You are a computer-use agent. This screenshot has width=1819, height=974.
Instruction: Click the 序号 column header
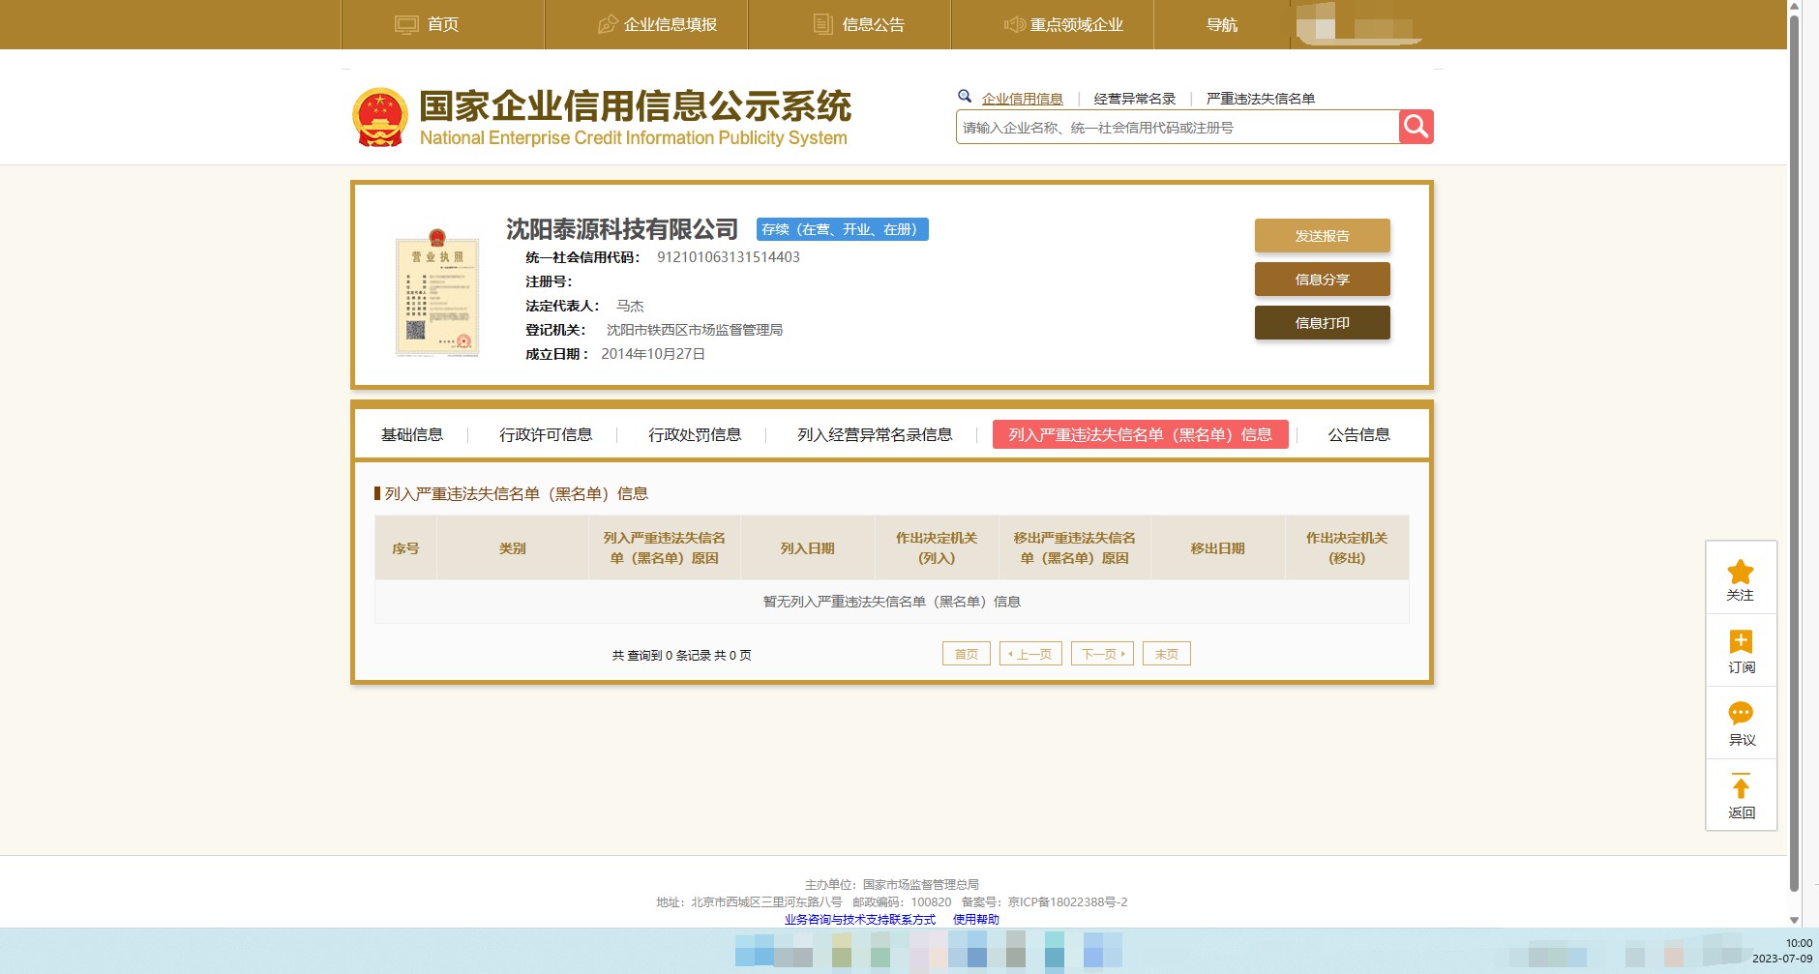pos(405,548)
